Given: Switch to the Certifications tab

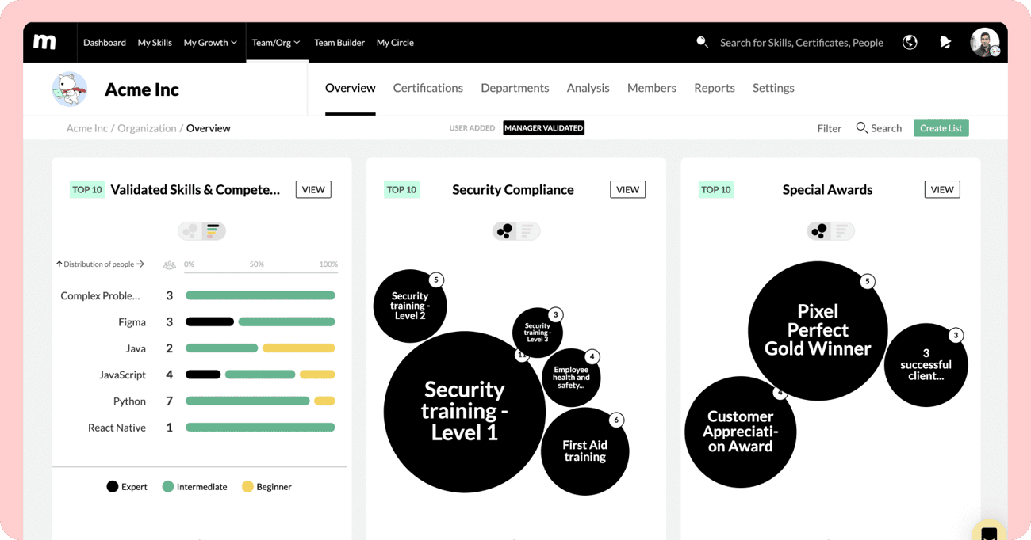Looking at the screenshot, I should 427,88.
